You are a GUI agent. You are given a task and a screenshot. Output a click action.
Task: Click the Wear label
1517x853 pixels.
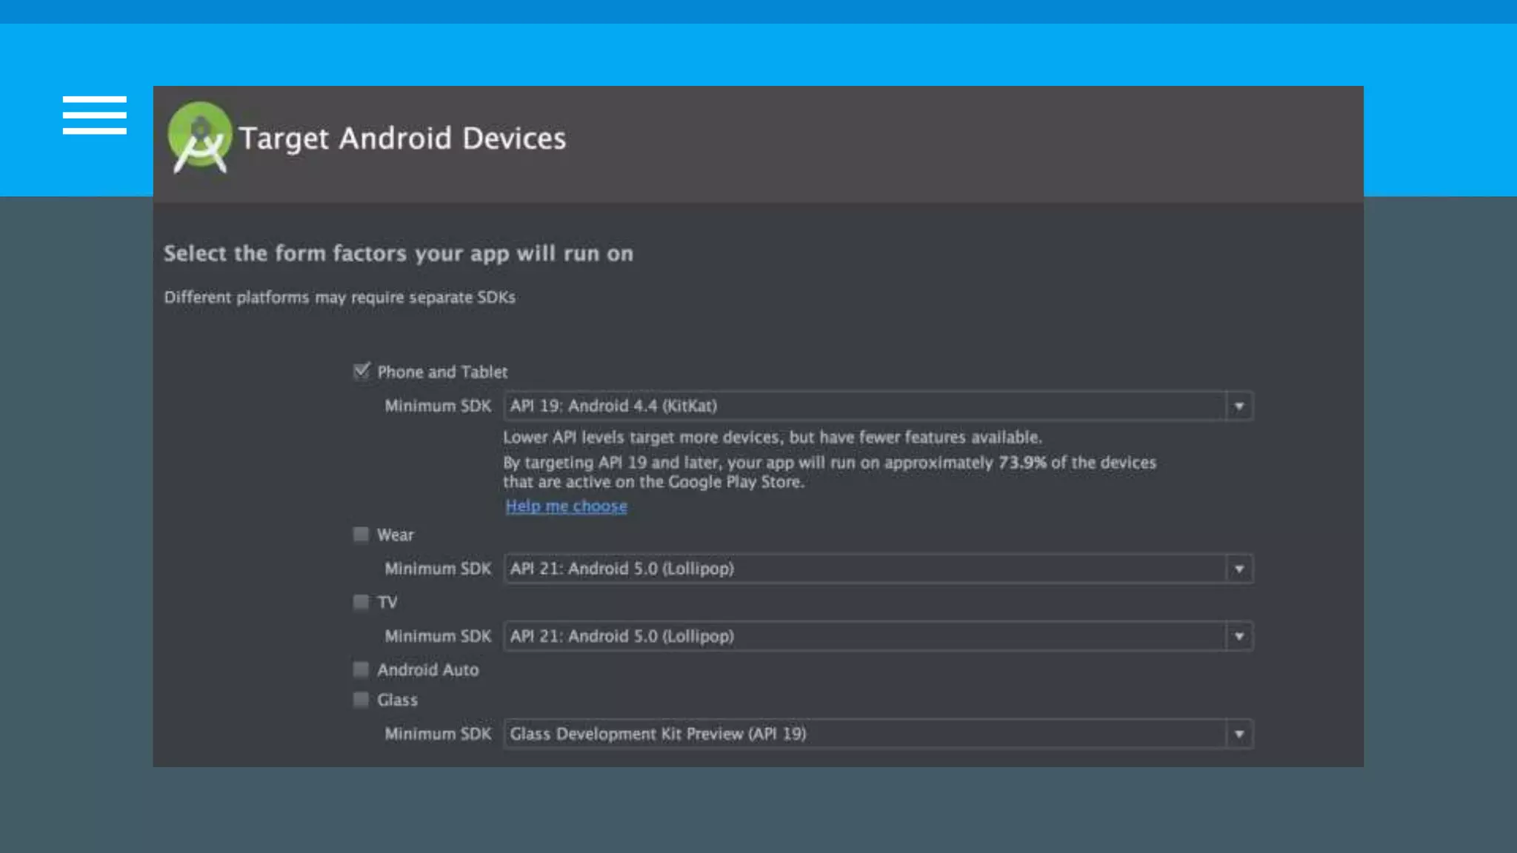click(x=395, y=535)
